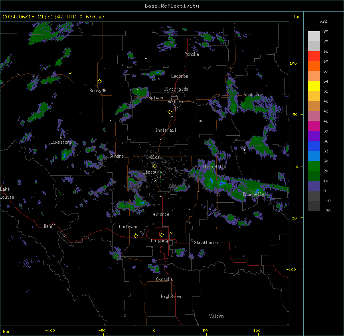The height and width of the screenshot is (336, 344).
Task: Click the HighRiver label
Action: (x=172, y=296)
